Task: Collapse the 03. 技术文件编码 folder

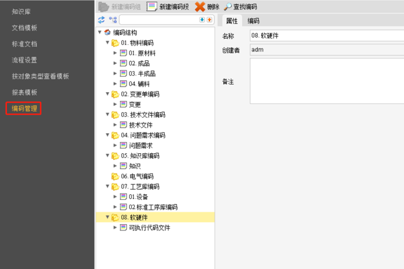Action: 108,115
